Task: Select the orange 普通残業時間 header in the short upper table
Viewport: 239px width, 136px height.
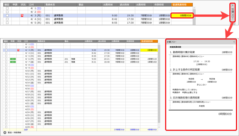Action: tap(182, 5)
